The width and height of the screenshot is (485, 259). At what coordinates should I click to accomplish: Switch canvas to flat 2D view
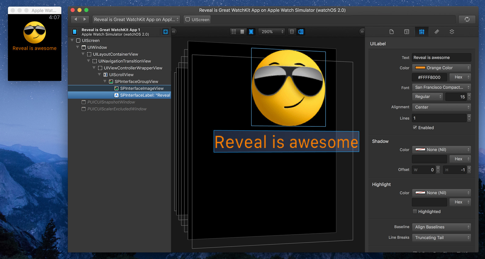click(292, 32)
